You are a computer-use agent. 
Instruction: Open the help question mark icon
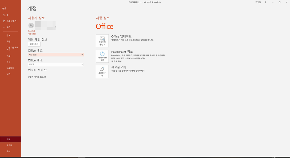tap(266, 2)
